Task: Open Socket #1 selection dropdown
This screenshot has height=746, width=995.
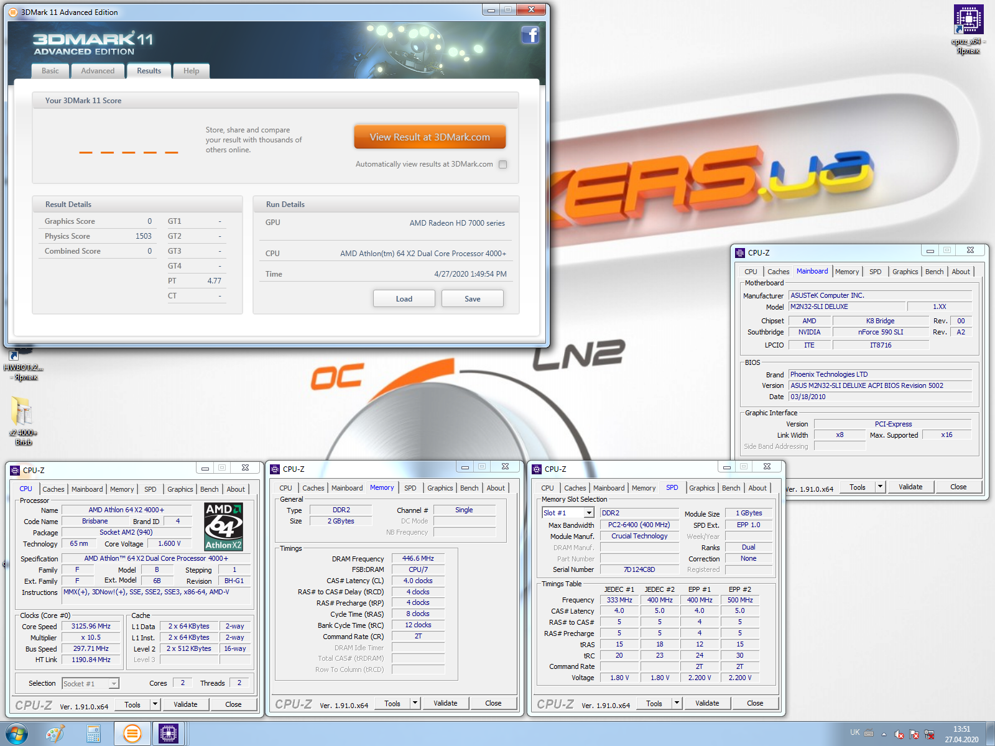Action: point(114,684)
